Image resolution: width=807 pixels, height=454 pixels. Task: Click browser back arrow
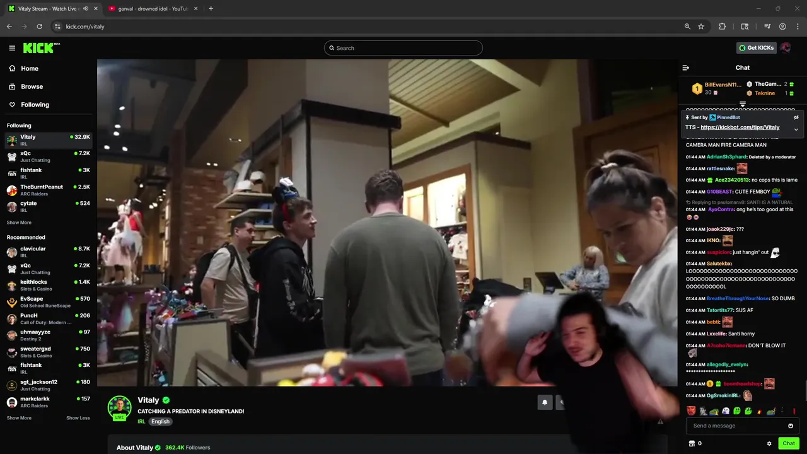9,26
